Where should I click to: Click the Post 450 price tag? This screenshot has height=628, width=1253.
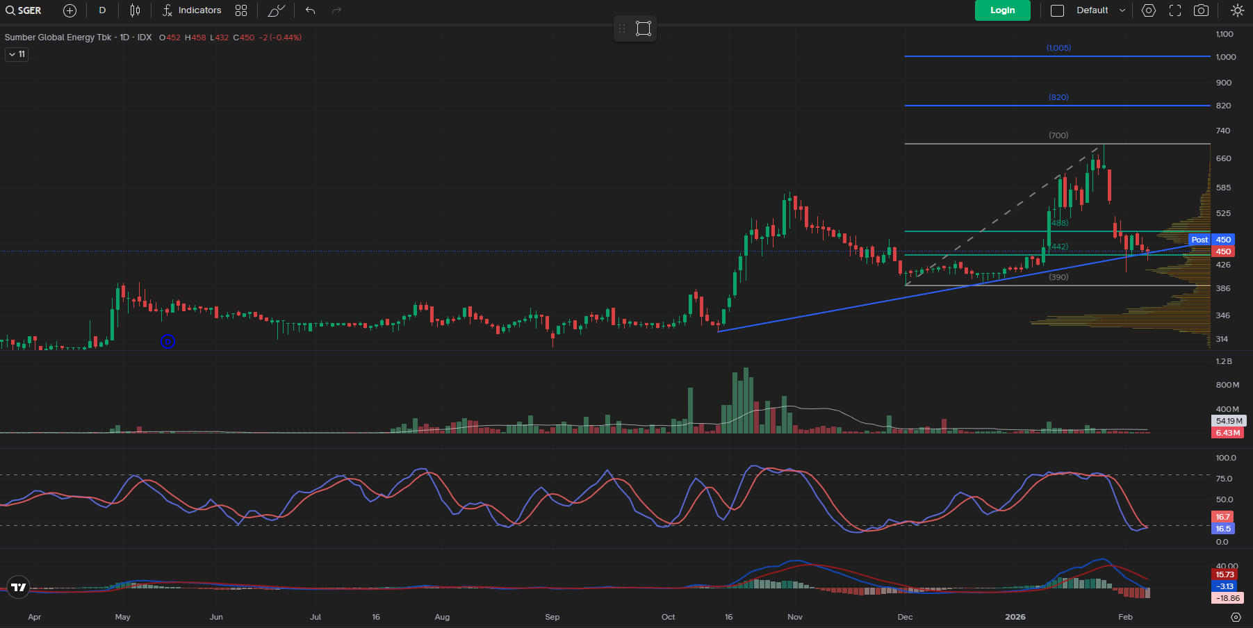coord(1211,240)
